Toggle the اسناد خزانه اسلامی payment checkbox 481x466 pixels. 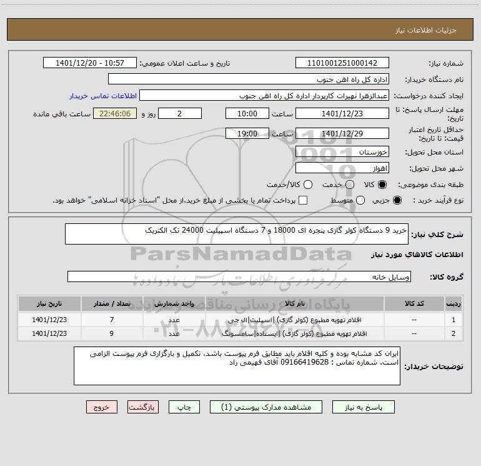pyautogui.click(x=303, y=200)
